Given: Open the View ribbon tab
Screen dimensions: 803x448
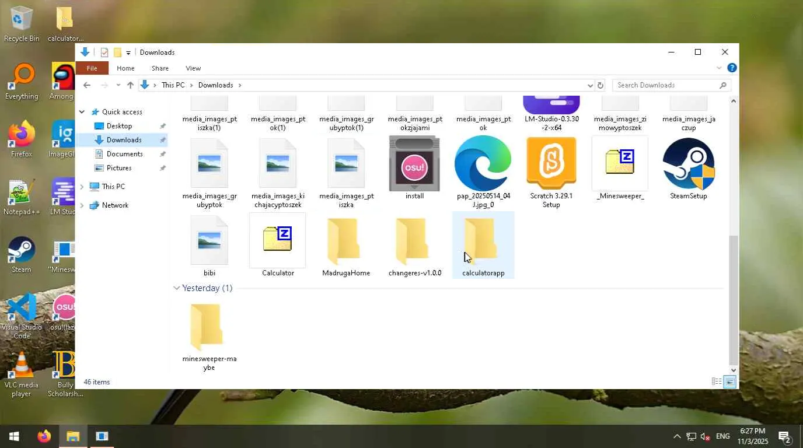Looking at the screenshot, I should pos(193,68).
